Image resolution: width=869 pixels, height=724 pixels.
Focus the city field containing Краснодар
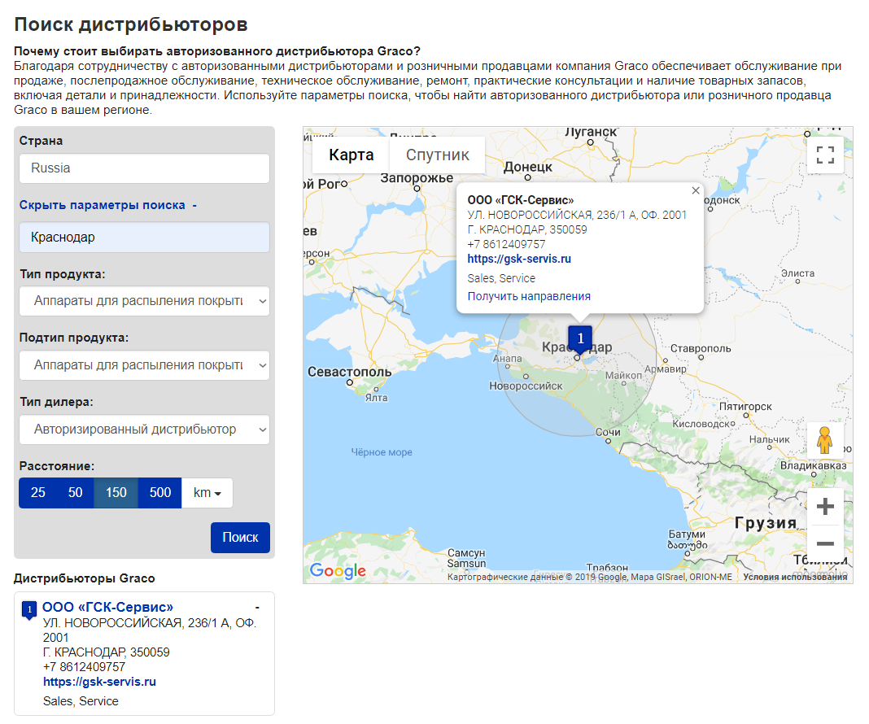[144, 237]
